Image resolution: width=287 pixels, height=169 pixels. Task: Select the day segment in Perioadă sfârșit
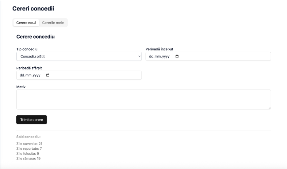(x=22, y=75)
